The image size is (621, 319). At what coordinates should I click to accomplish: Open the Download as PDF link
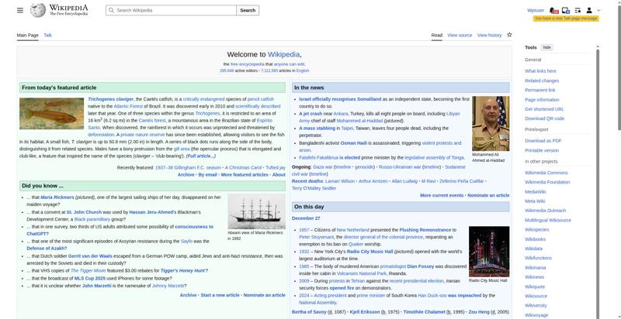tap(543, 140)
